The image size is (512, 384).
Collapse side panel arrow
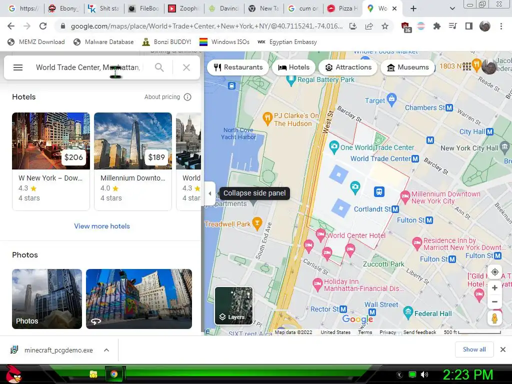(210, 193)
